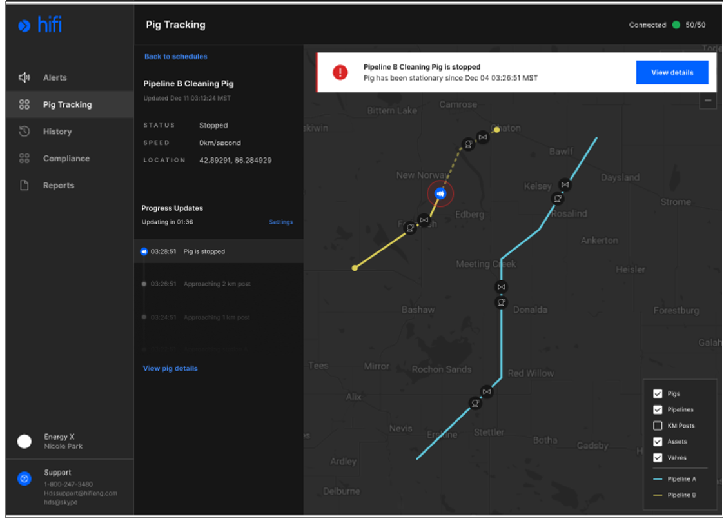Select the Pig Tracking grid icon
The image size is (724, 521).
coord(24,104)
